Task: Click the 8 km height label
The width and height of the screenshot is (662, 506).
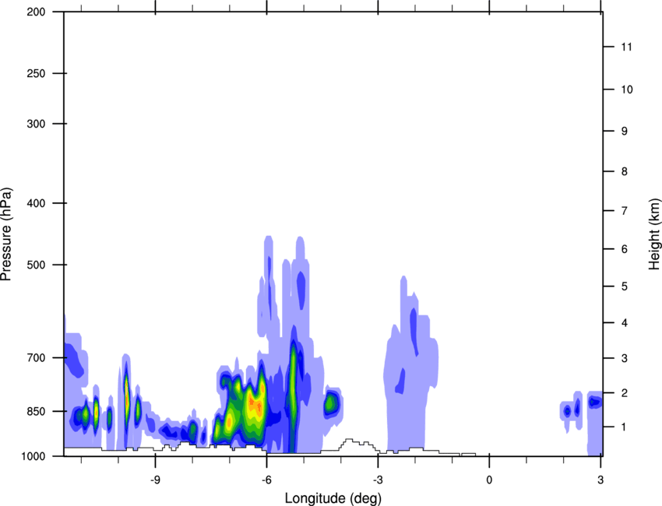Action: click(x=625, y=171)
